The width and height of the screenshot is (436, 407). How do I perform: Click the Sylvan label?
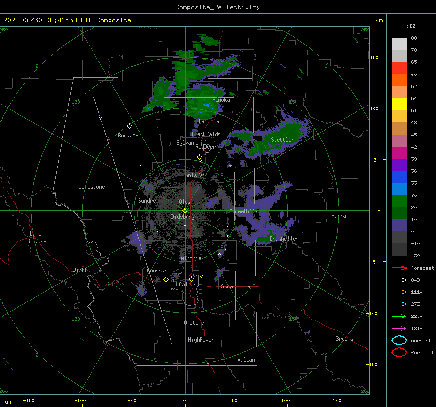click(185, 143)
